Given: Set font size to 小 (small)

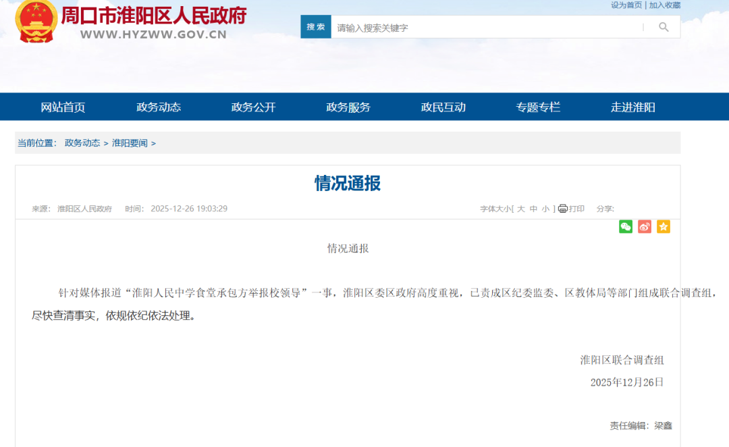Looking at the screenshot, I should (x=545, y=209).
